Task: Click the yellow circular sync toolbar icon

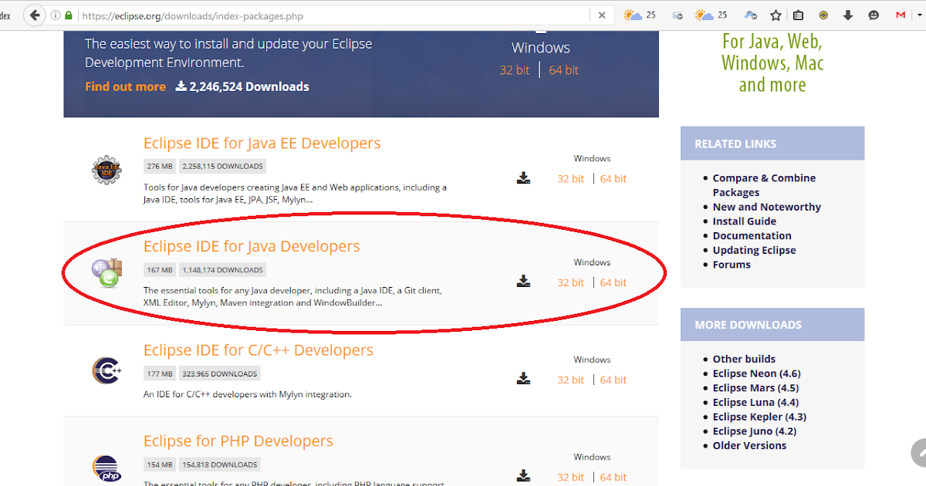Action: [823, 15]
